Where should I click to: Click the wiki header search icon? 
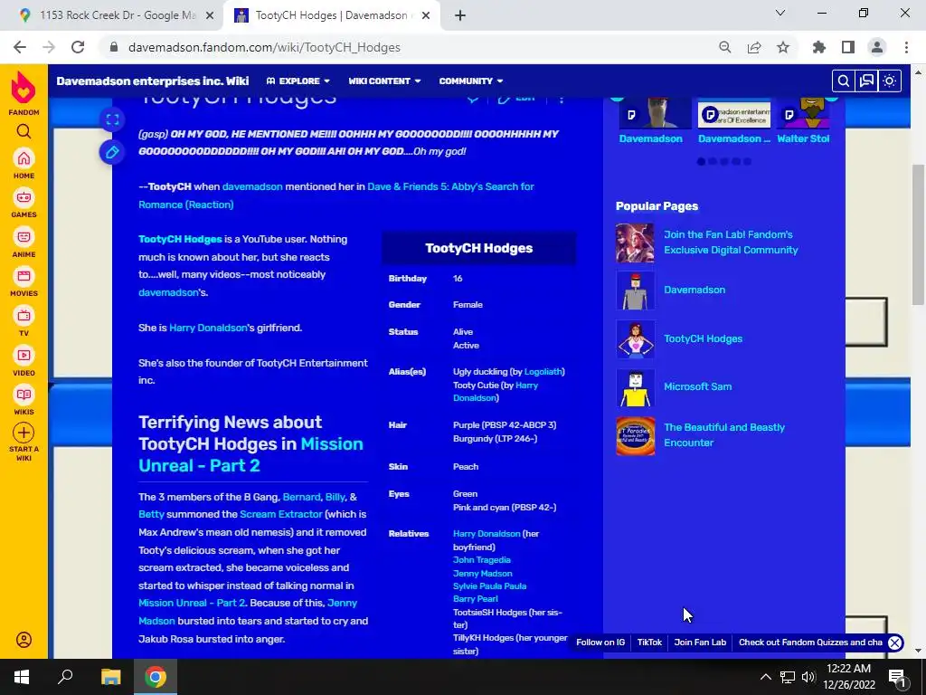(x=844, y=81)
